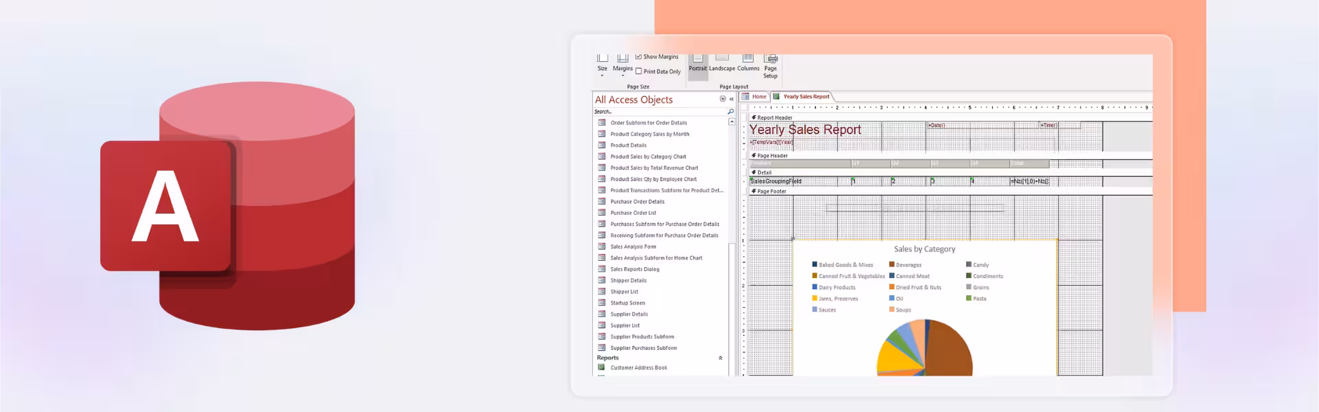Viewport: 1319px width, 412px height.
Task: Switch to the Home tab
Action: click(754, 97)
